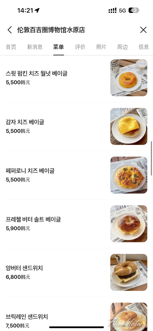
Task: Tap the cellular signal bars icon
Action: point(112,10)
